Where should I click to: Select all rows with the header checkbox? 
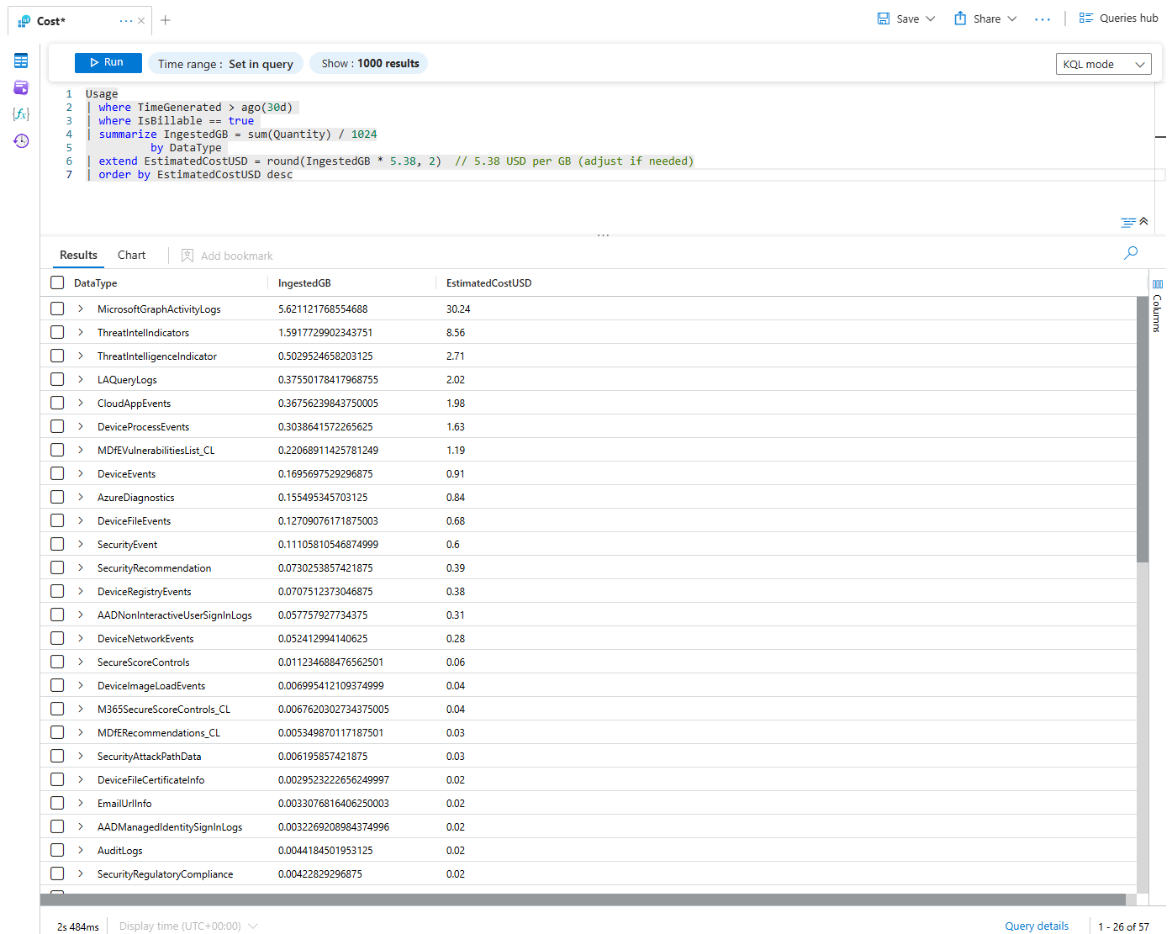pos(56,282)
